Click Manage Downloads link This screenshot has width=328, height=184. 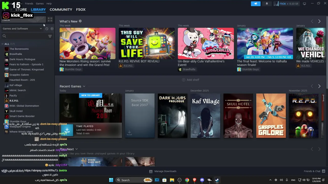pos(165,171)
